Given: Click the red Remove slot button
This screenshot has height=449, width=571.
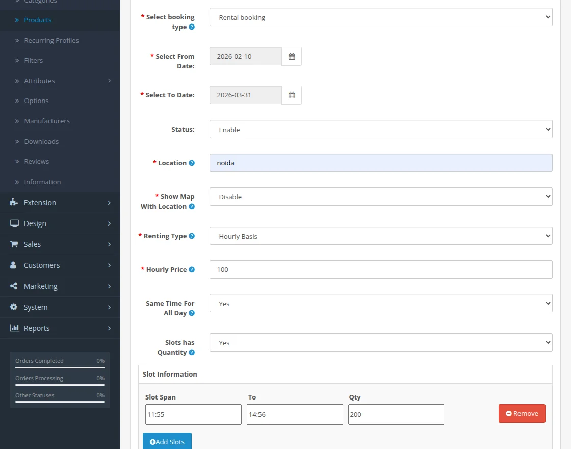Looking at the screenshot, I should tap(522, 414).
